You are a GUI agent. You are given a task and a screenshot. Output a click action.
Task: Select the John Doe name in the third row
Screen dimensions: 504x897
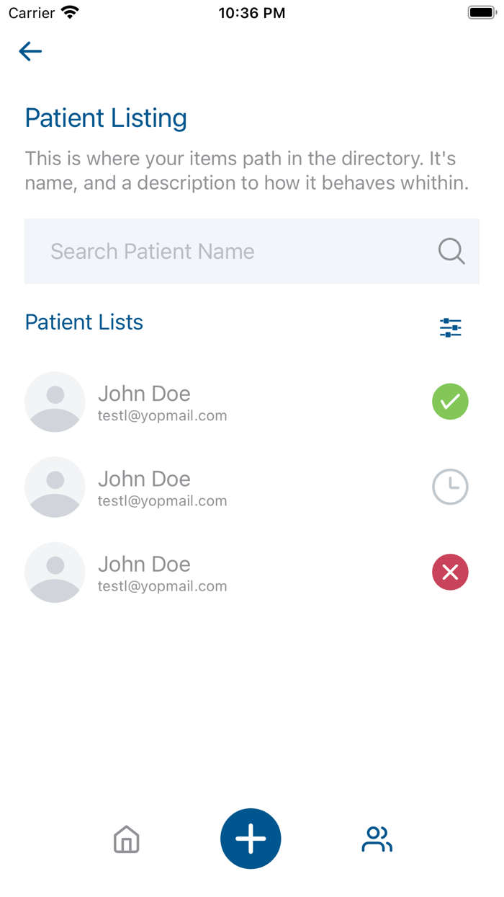(144, 564)
